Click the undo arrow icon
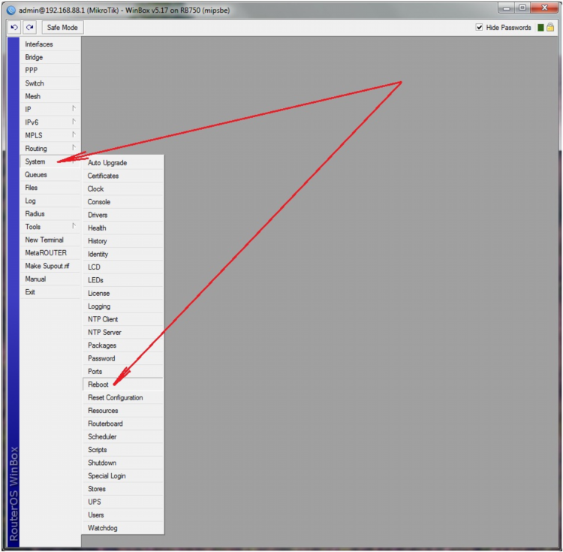563x552 pixels. point(14,27)
